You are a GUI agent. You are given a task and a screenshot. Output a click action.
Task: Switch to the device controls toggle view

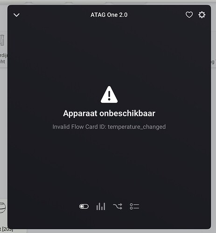84,206
